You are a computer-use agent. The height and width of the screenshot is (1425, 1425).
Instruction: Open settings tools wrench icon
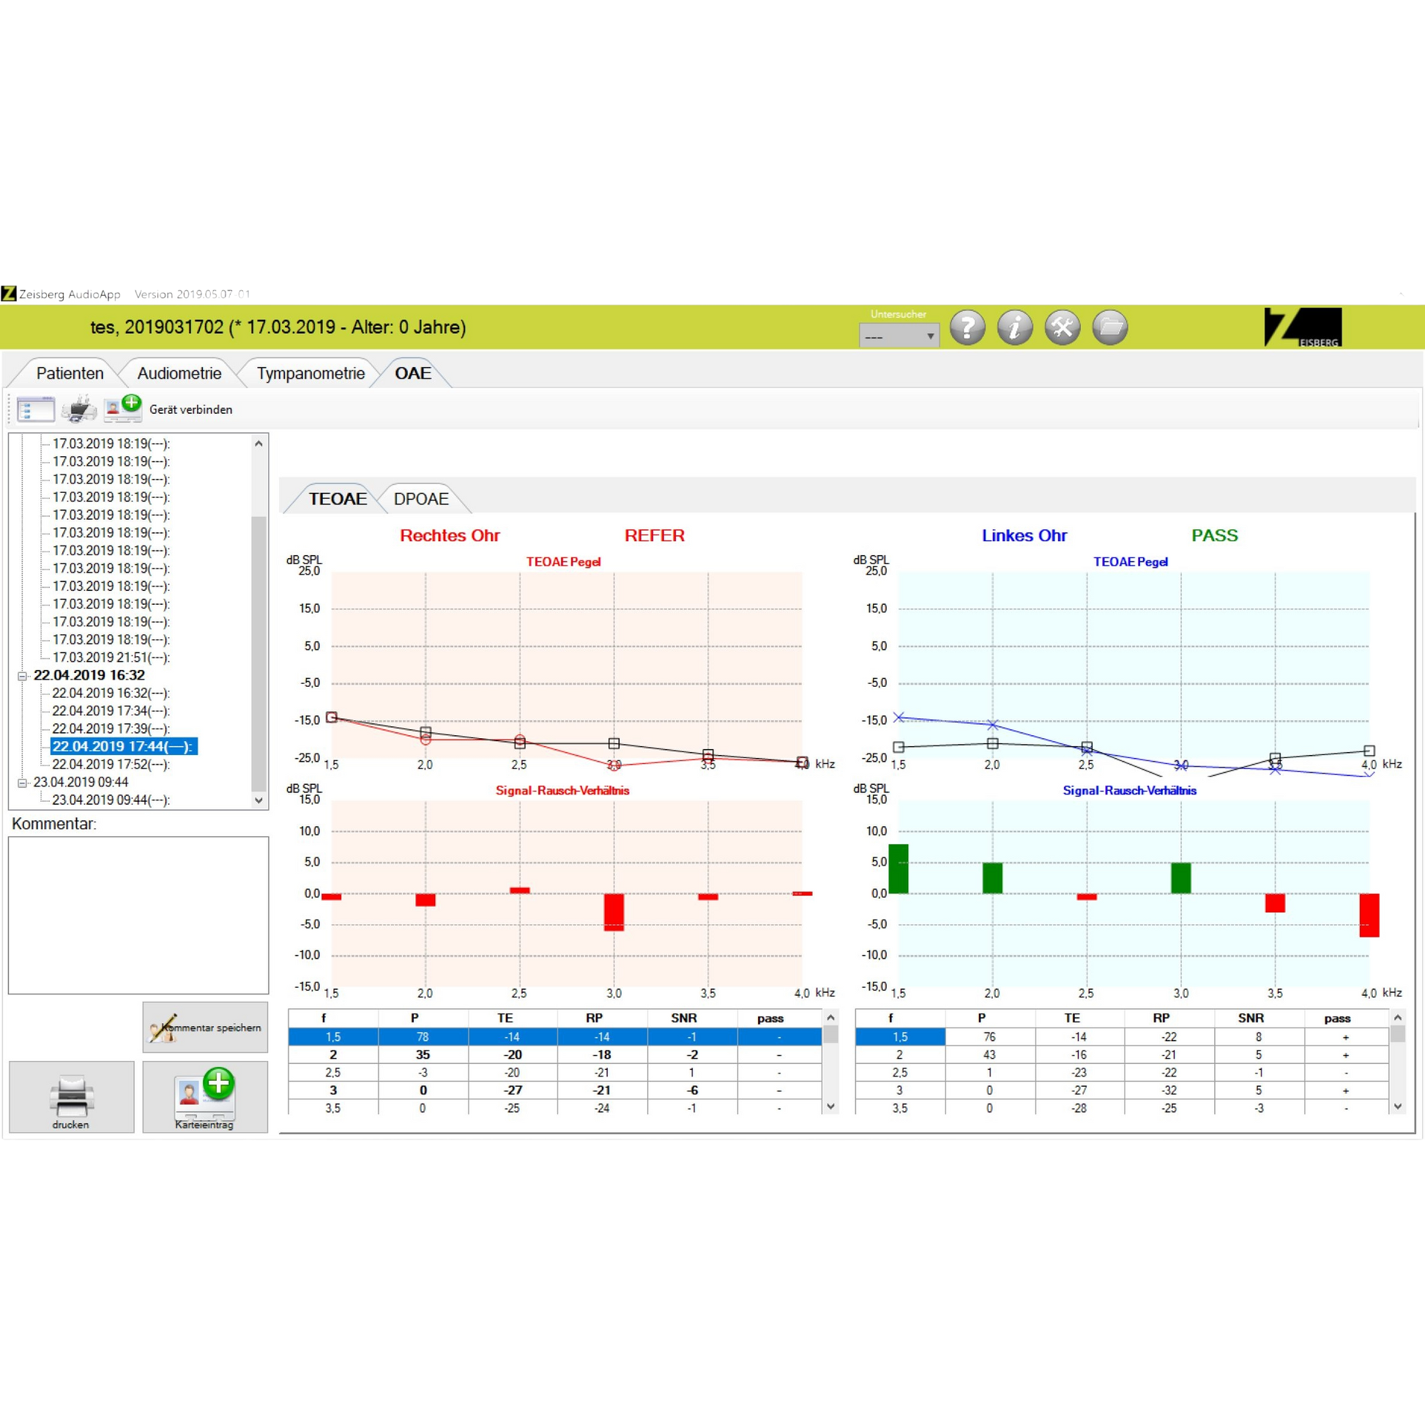point(1062,327)
